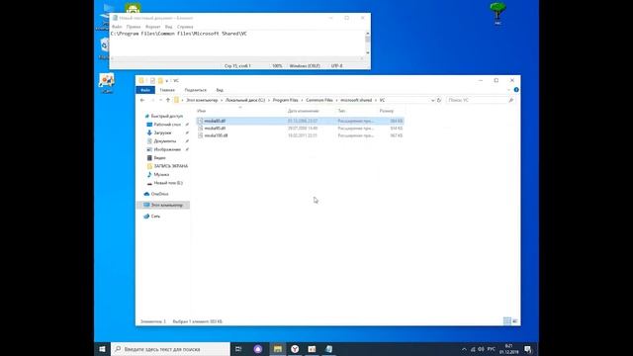This screenshot has width=633, height=356.
Task: Open Рабочий стол in Explorer sidebar
Action: point(167,125)
